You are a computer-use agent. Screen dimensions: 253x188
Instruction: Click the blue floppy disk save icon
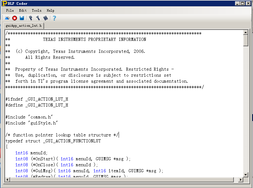[22, 18]
